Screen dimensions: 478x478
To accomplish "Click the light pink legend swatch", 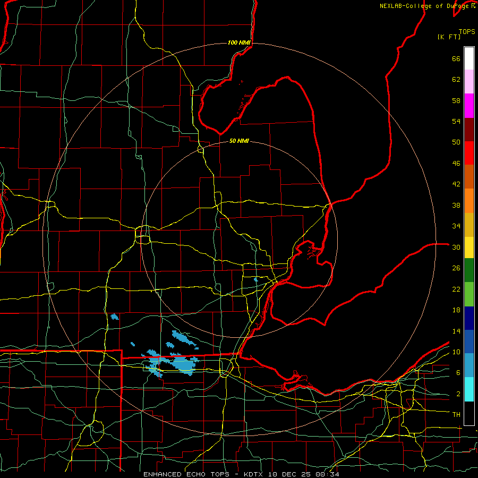I will [x=469, y=81].
